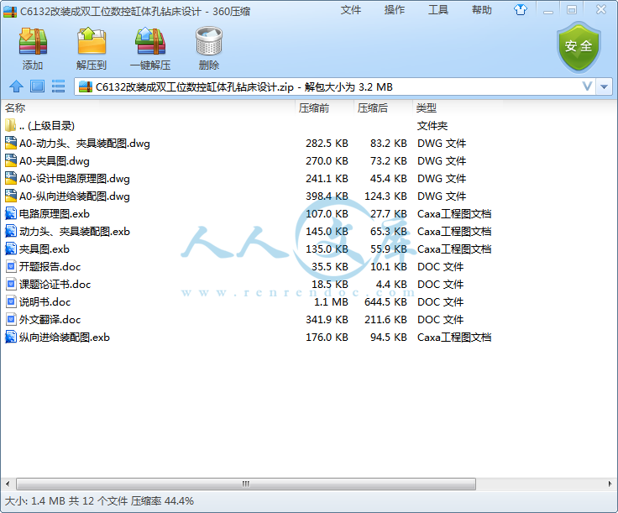Select file name "课题论证书.doc"
Viewport: 618px width, 513px height.
(55, 285)
